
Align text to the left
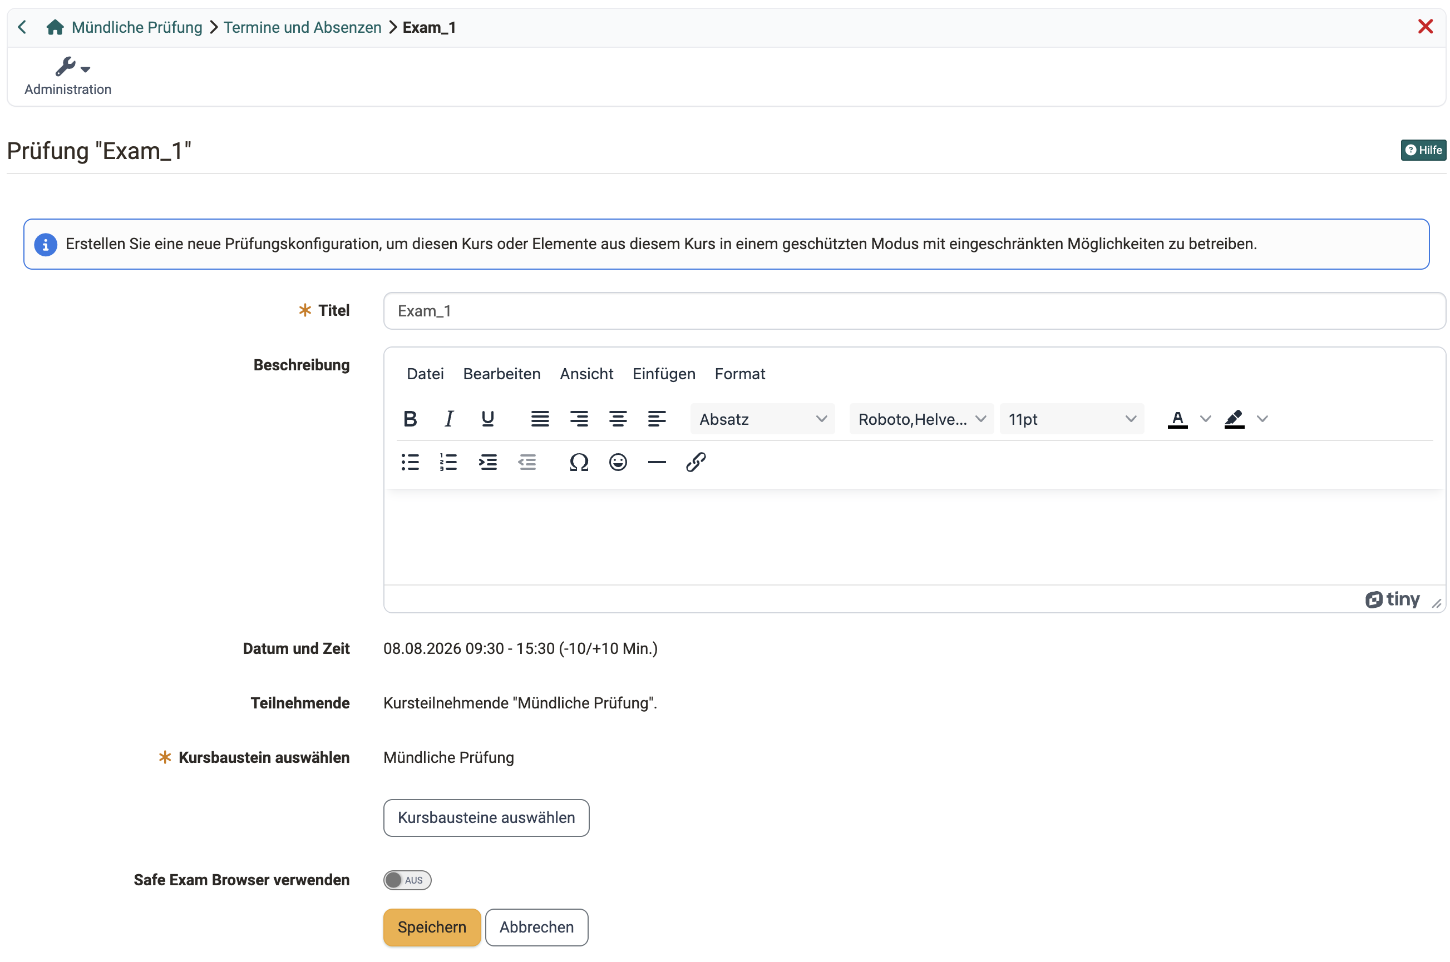tap(656, 418)
